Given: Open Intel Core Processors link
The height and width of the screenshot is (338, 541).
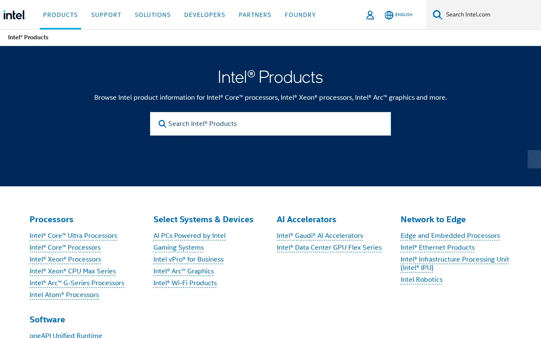Looking at the screenshot, I should point(65,248).
